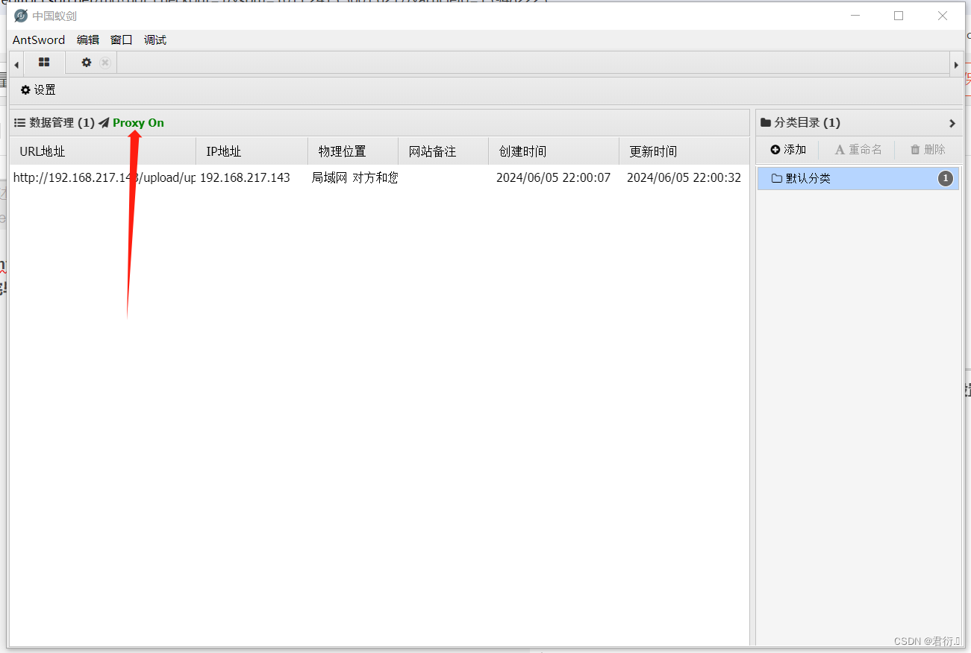The image size is (971, 653).
Task: Click the 添加 category button
Action: click(x=788, y=150)
